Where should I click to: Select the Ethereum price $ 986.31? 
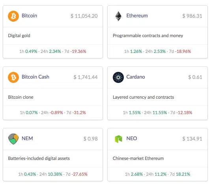(x=192, y=16)
